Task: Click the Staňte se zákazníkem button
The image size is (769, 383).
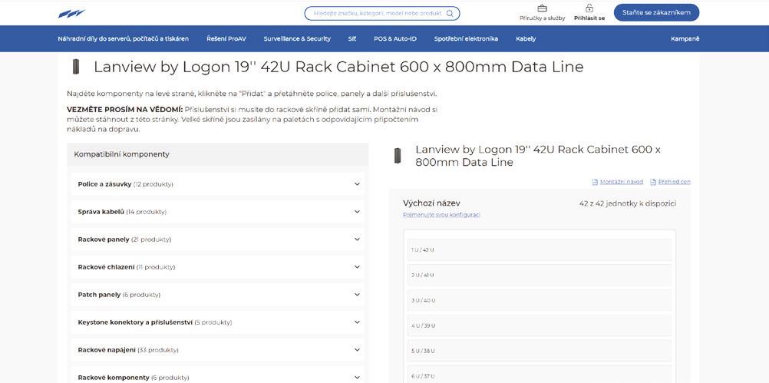Action: coord(656,13)
